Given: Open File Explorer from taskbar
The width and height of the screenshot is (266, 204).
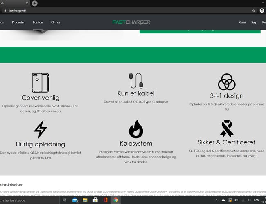Looking at the screenshot, I should click(85, 200).
